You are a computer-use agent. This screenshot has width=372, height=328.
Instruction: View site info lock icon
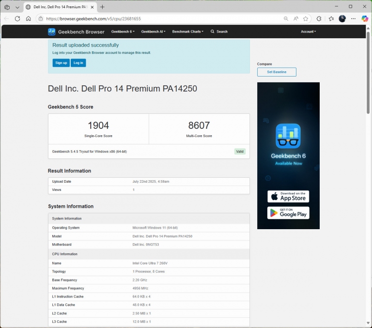(41, 19)
